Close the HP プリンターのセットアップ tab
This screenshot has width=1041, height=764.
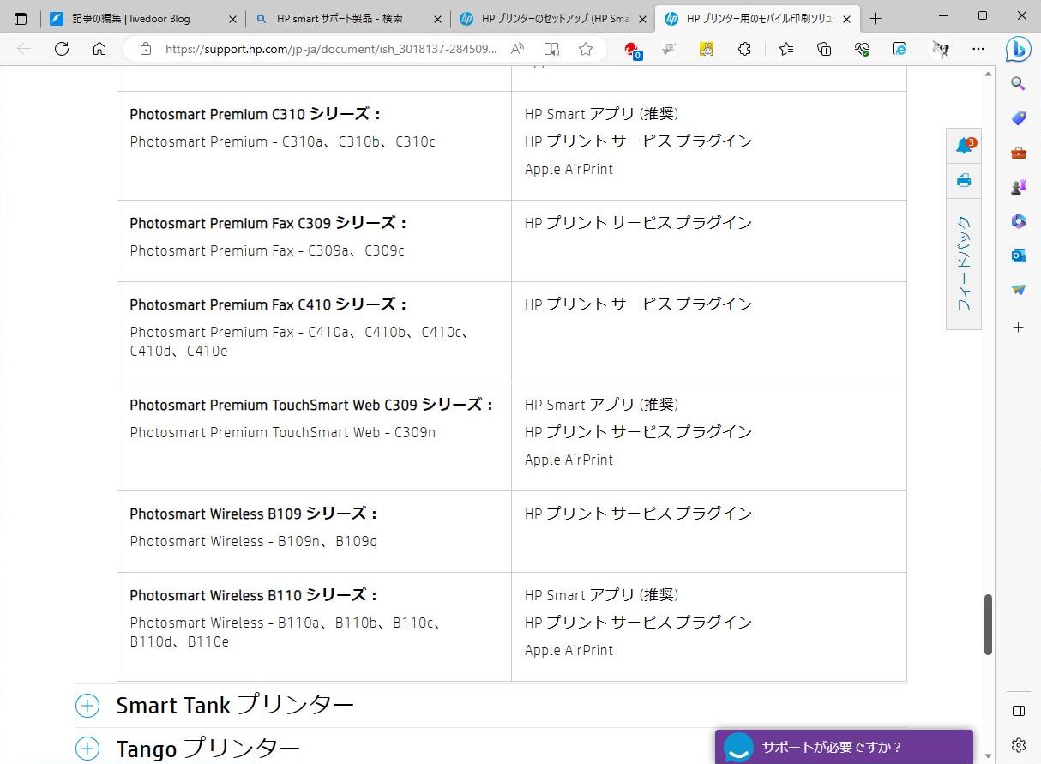point(642,19)
